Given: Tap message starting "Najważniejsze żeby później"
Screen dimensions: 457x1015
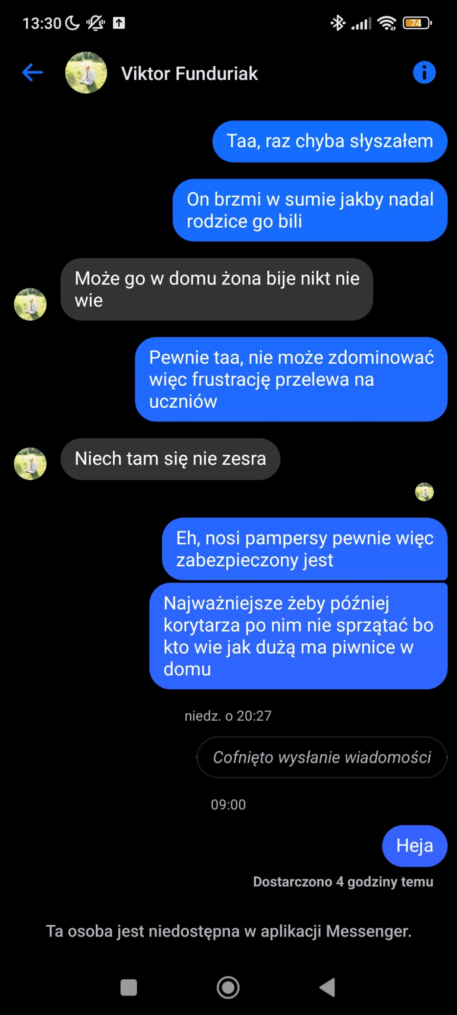Looking at the screenshot, I should pyautogui.click(x=298, y=636).
